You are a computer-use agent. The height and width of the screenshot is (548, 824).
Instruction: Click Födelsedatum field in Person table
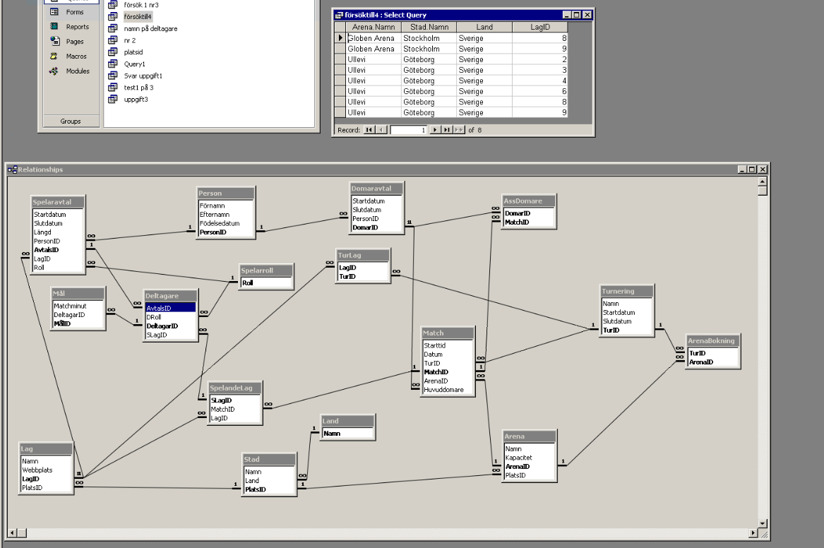point(225,223)
